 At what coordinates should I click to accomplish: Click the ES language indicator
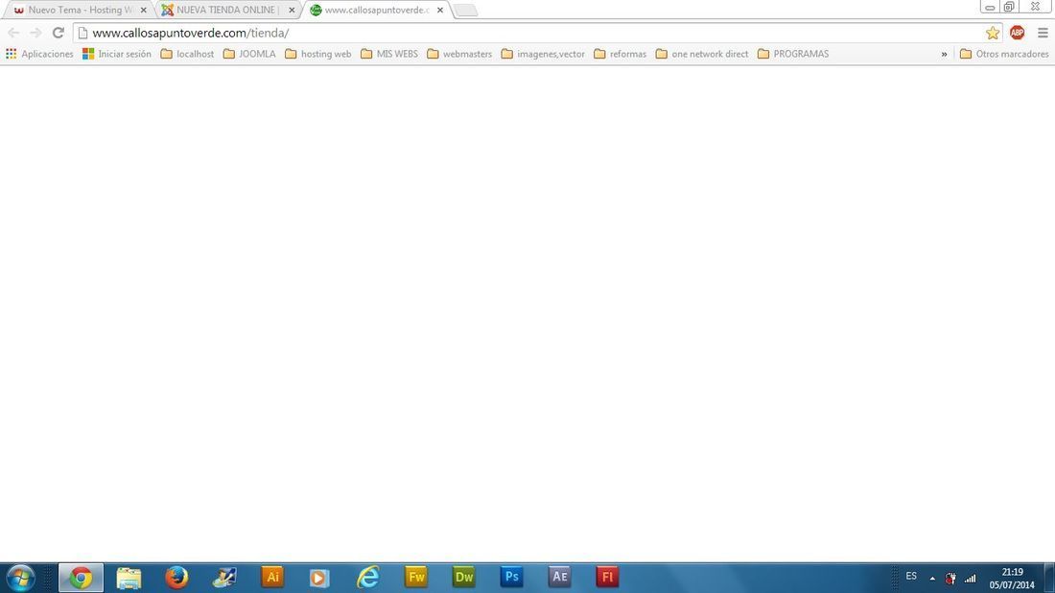pos(911,576)
